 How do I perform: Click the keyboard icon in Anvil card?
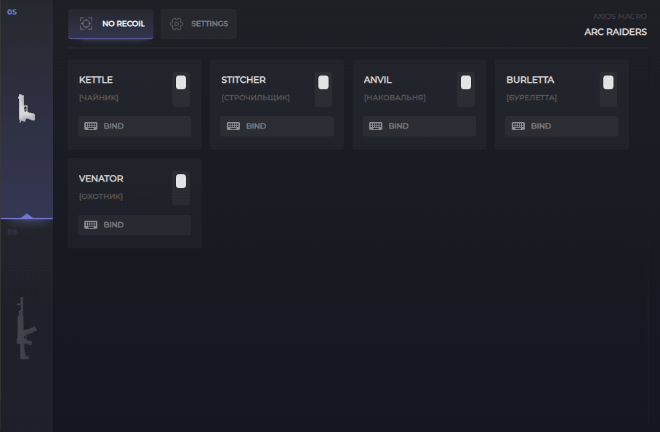click(x=376, y=126)
